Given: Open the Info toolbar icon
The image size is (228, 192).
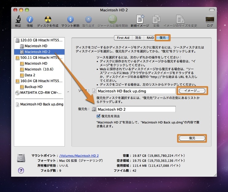Looking at the screenshot, I should pos(30,19).
